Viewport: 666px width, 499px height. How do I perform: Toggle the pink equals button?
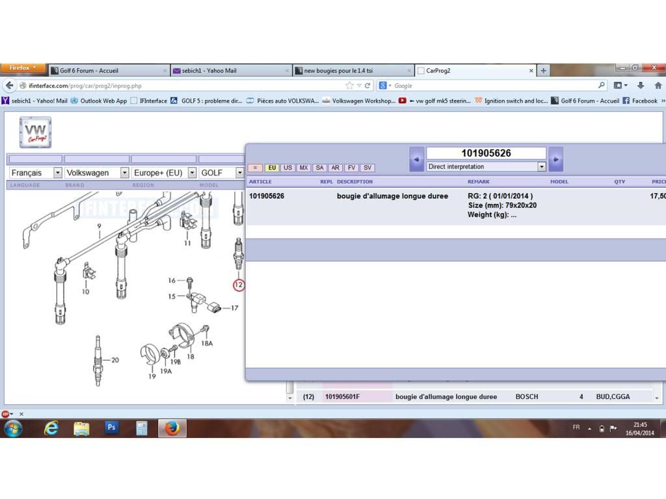[255, 168]
